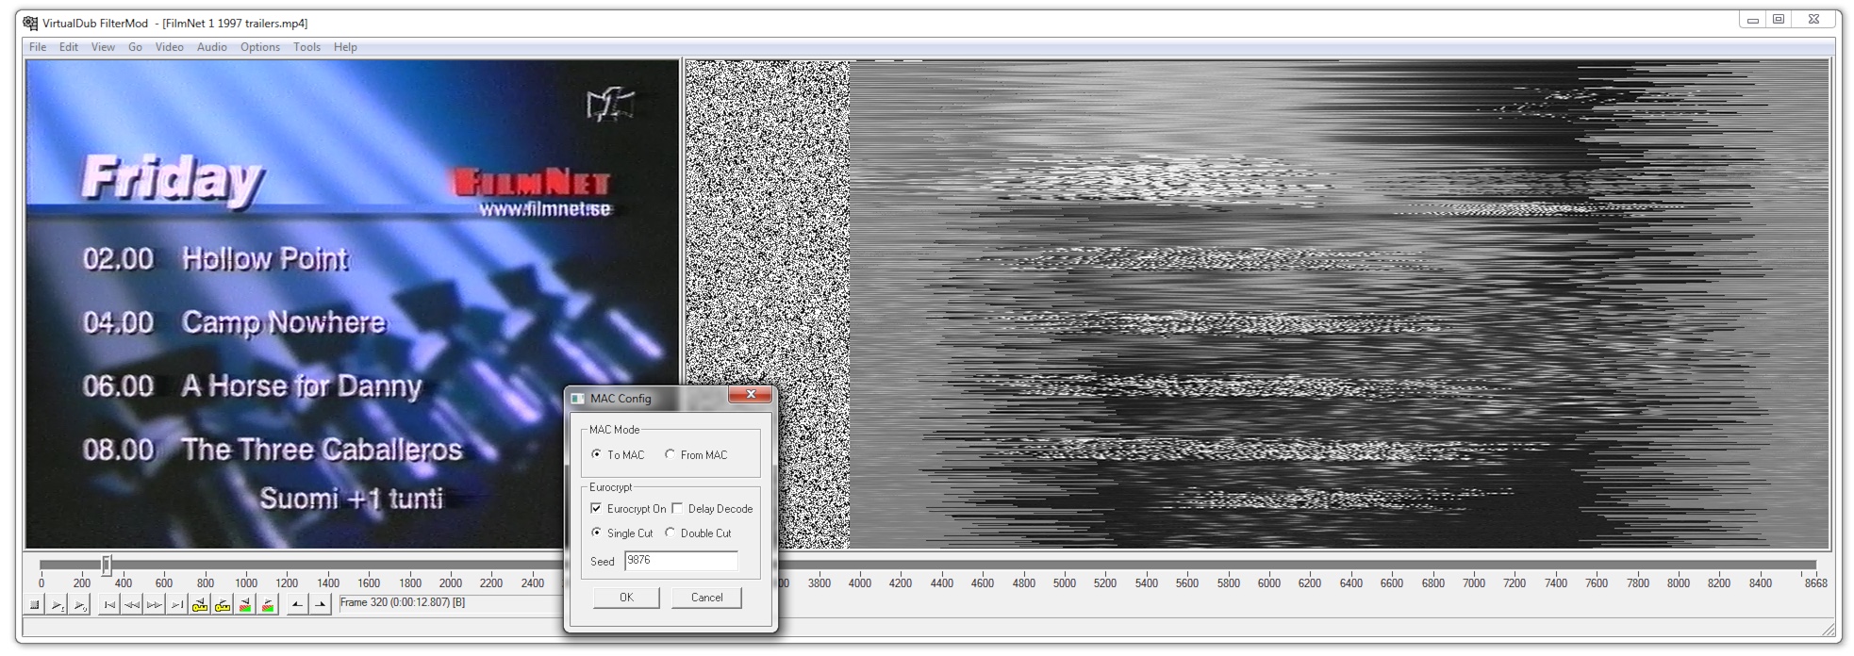Select the From MAC mode
Screen dimensions: 1854x656
(696, 454)
